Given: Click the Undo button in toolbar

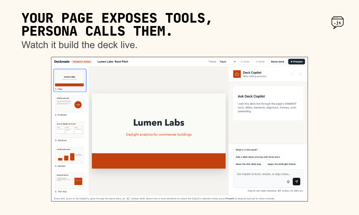Looking at the screenshot, I should [245, 62].
